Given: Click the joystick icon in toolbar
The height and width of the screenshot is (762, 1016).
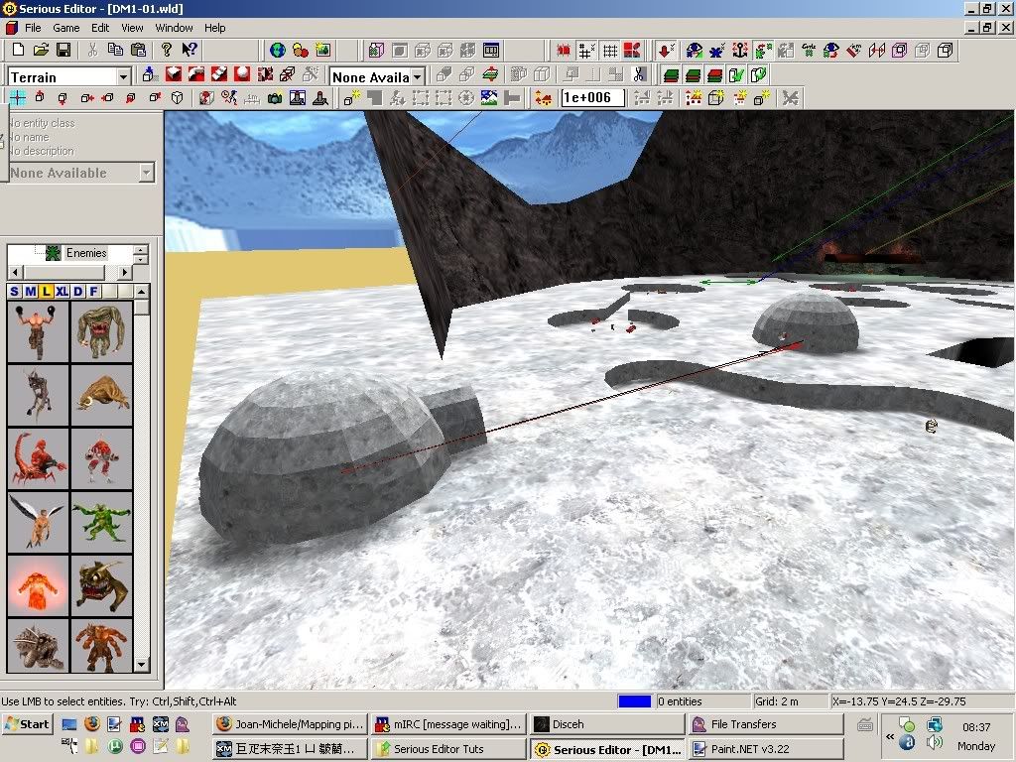Looking at the screenshot, I should [x=320, y=98].
